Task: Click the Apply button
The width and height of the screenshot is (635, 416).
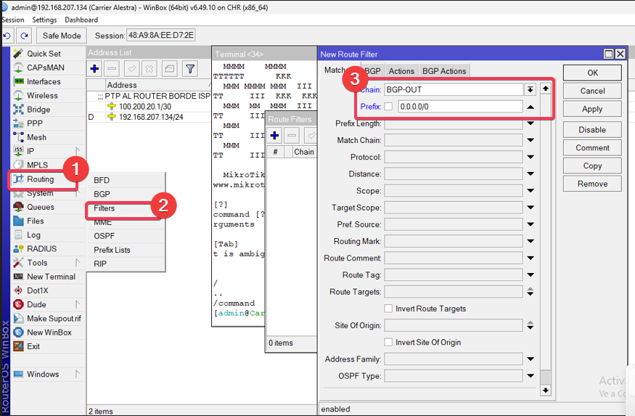Action: coord(592,109)
